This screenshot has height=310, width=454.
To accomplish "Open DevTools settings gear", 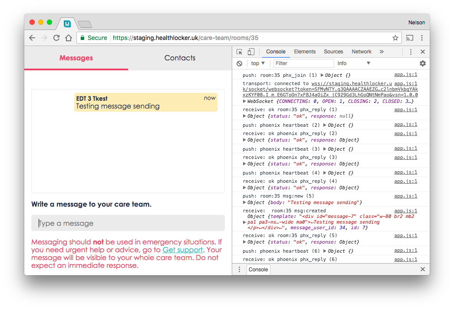I will click(422, 63).
